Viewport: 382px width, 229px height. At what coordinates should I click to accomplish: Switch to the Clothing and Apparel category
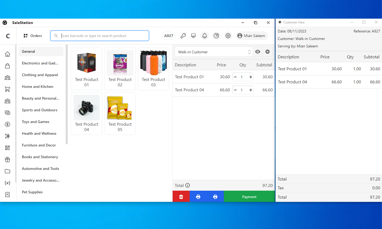click(40, 75)
